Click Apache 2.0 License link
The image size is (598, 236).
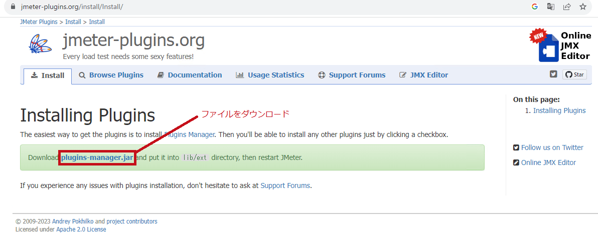81,229
